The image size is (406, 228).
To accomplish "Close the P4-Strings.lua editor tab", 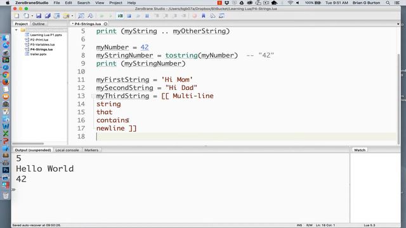I will (x=105, y=24).
